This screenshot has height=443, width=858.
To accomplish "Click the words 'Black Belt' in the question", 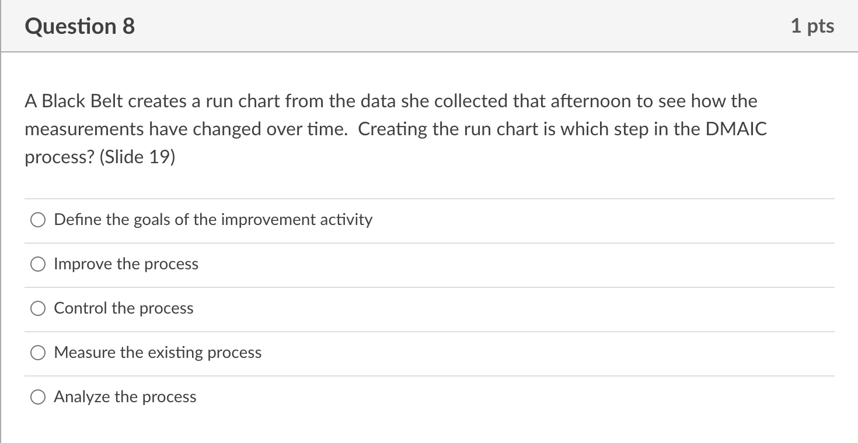I will 82,101.
